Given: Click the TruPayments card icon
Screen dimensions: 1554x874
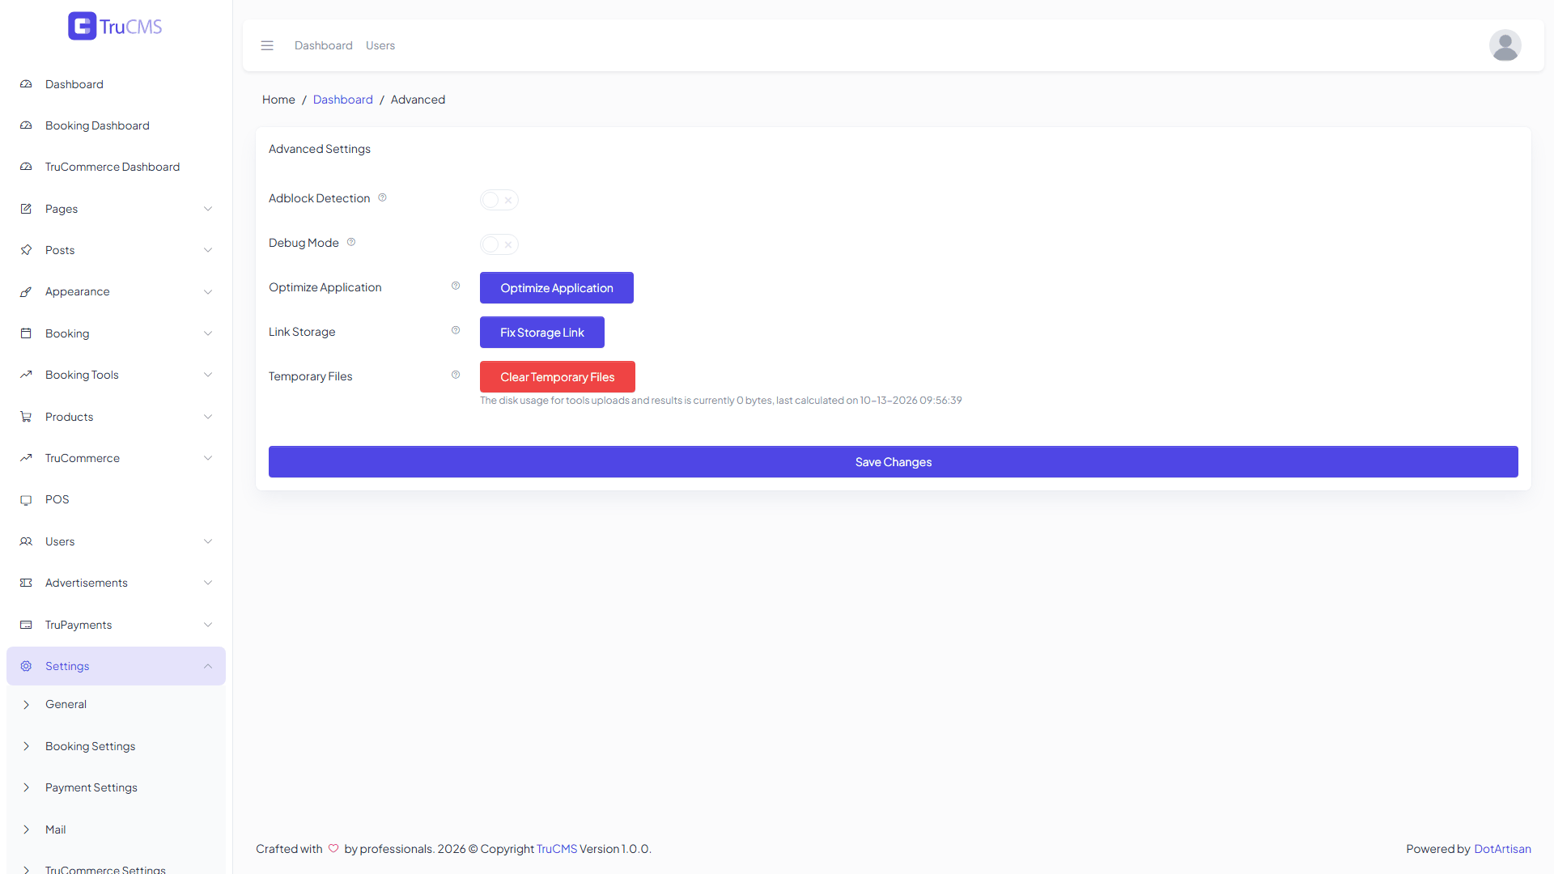Looking at the screenshot, I should (x=26, y=625).
